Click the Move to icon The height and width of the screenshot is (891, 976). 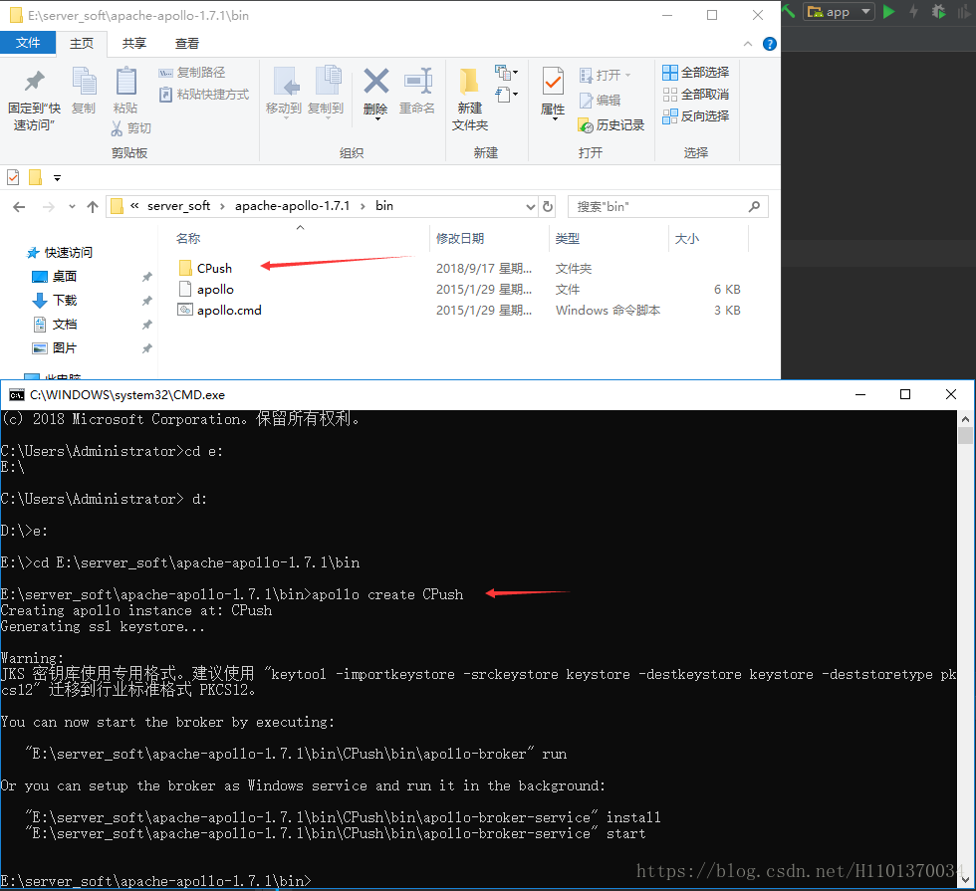coord(284,92)
